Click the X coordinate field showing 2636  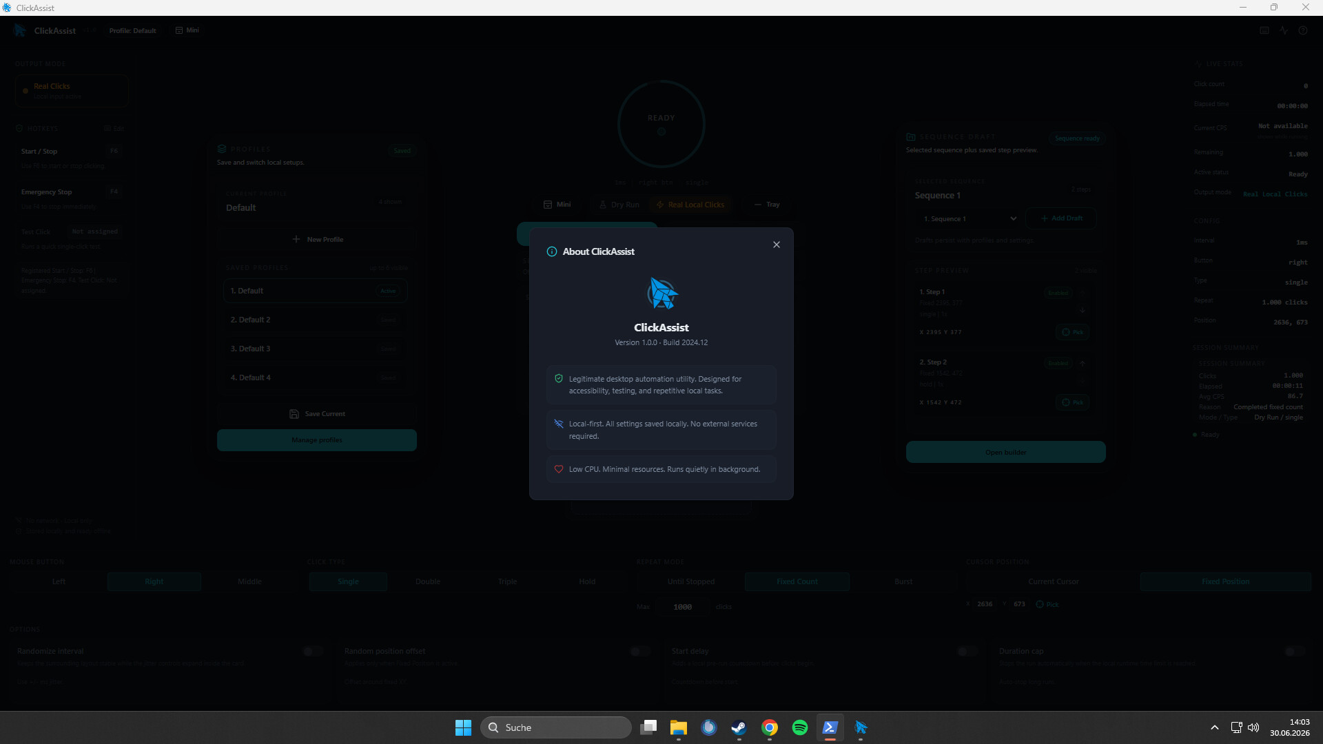pos(985,604)
